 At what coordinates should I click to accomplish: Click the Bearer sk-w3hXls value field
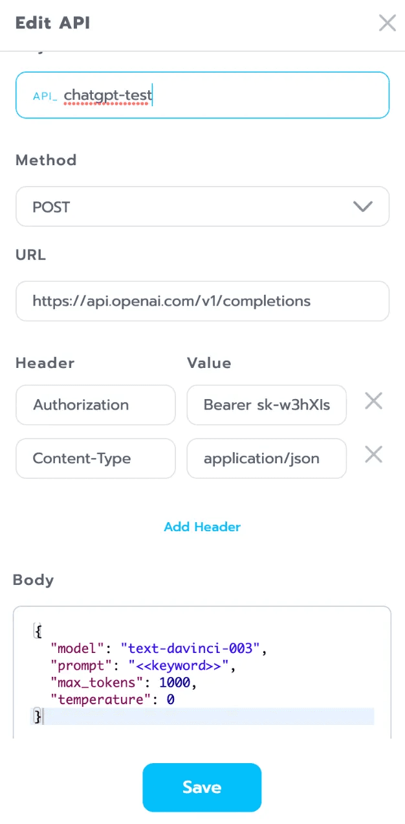(266, 405)
